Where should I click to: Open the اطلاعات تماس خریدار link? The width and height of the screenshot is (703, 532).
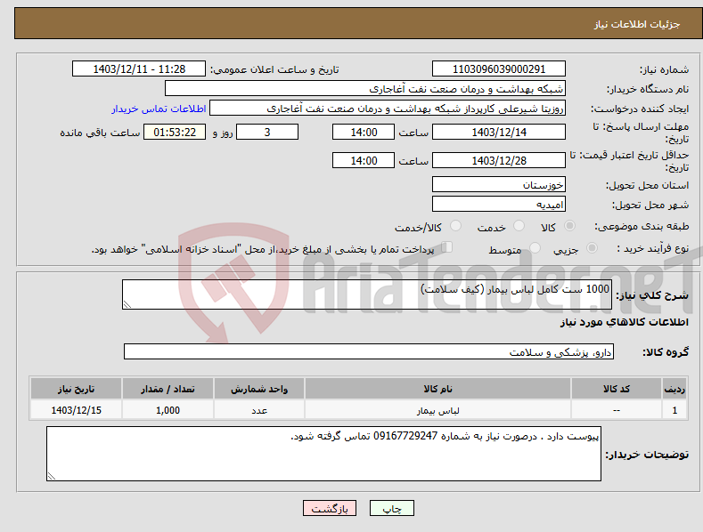[159, 109]
